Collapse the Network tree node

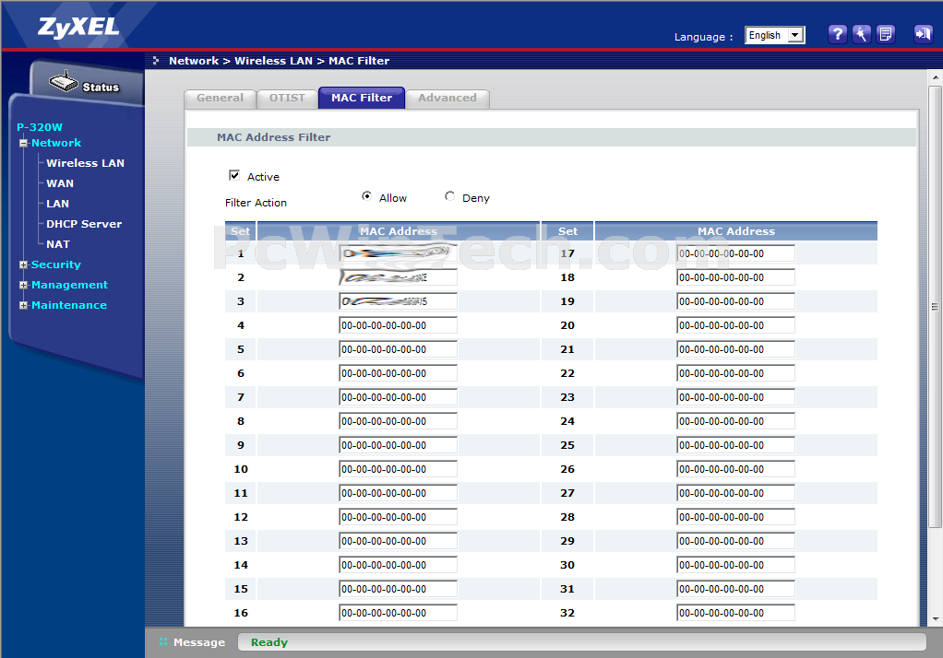tap(23, 143)
